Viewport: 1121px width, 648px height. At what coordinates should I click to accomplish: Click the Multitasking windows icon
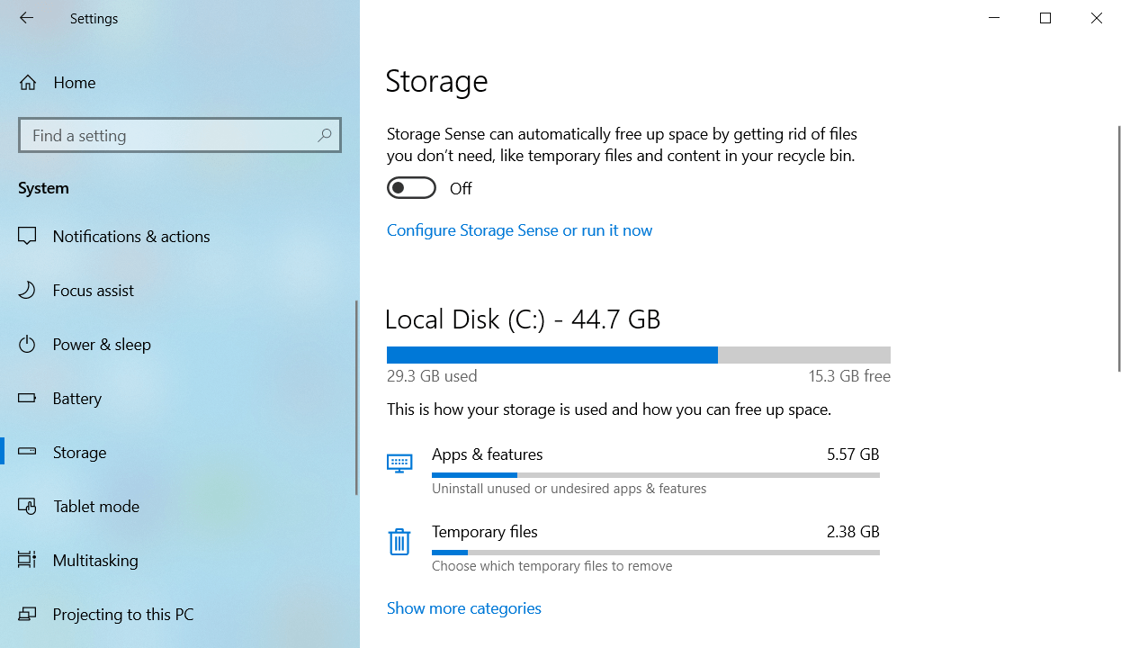[x=28, y=560]
